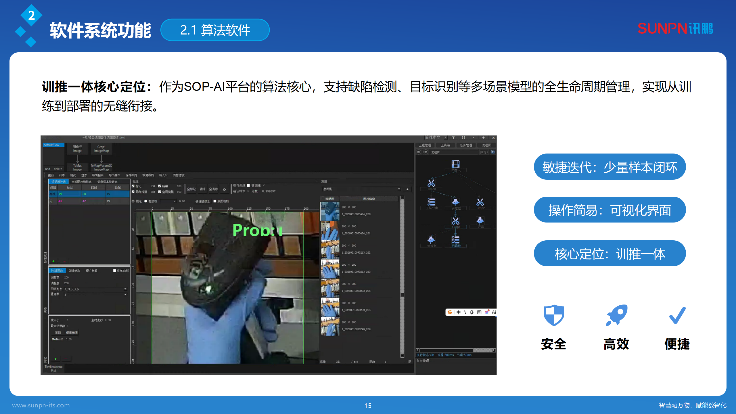The height and width of the screenshot is (414, 736).
Task: Open the 激活集 dropdown list
Action: tap(399, 189)
